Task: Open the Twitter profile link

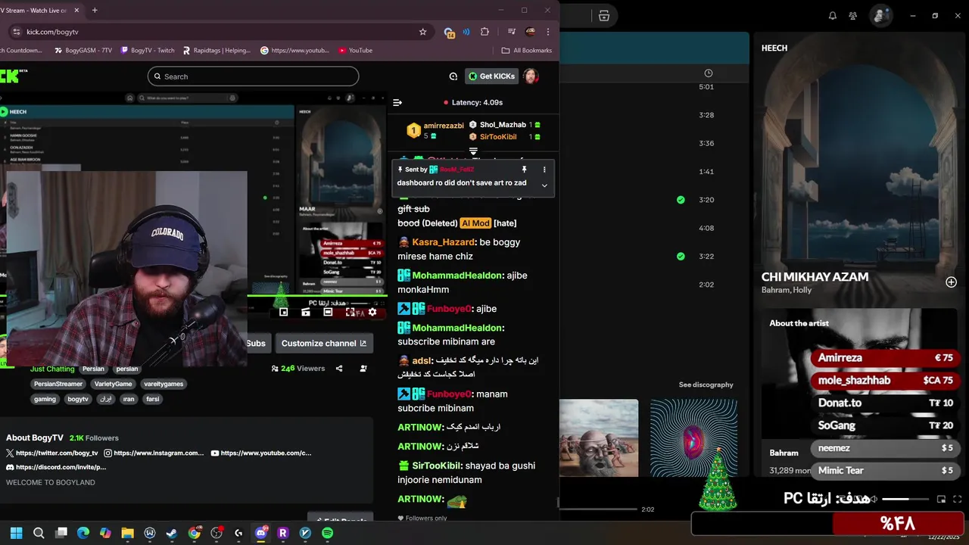Action: pyautogui.click(x=52, y=453)
